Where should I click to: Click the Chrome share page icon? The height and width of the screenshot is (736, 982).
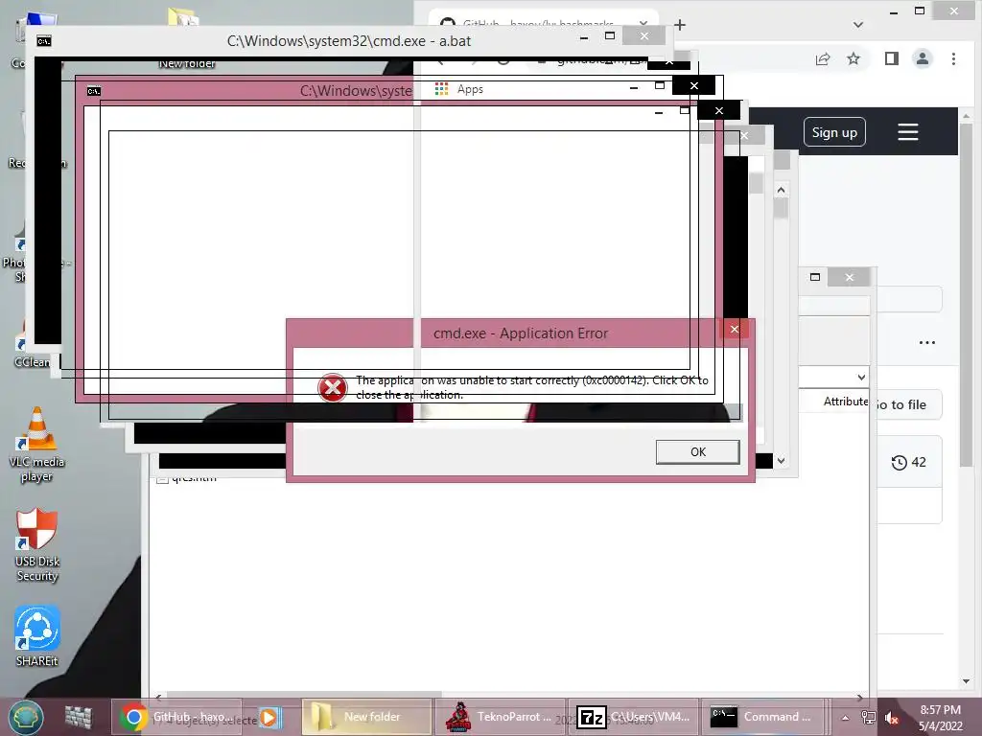pos(822,58)
